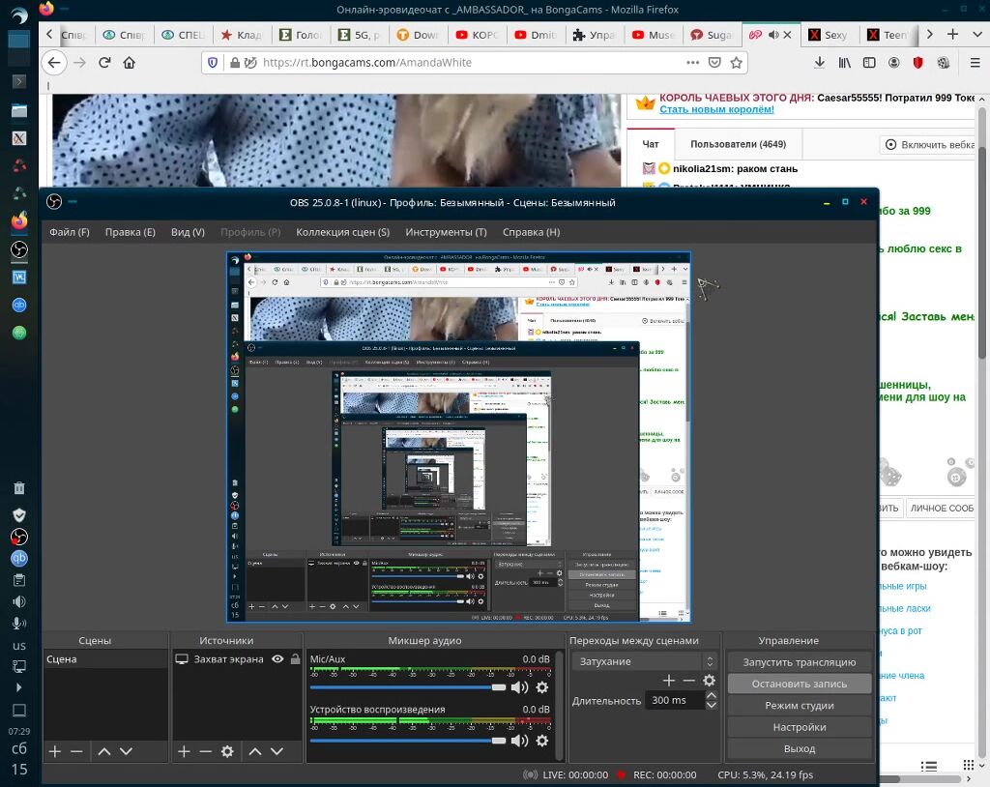
Task: Open OBS settings via Настройки button
Action: coord(799,727)
